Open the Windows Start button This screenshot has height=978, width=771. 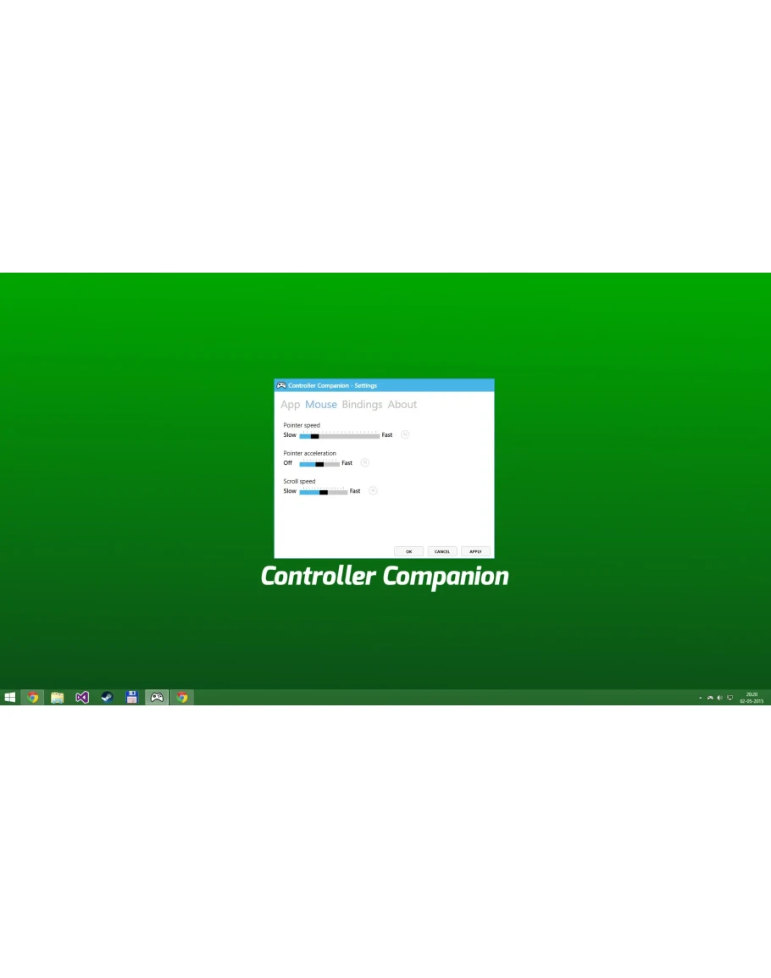click(9, 698)
